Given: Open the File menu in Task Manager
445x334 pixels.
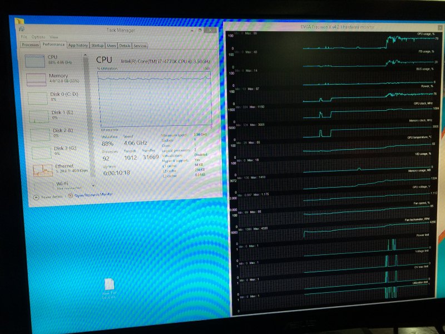Looking at the screenshot, I should click(x=24, y=37).
